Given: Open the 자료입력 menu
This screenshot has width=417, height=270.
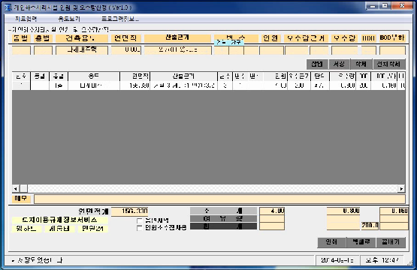Looking at the screenshot, I should (26, 19).
